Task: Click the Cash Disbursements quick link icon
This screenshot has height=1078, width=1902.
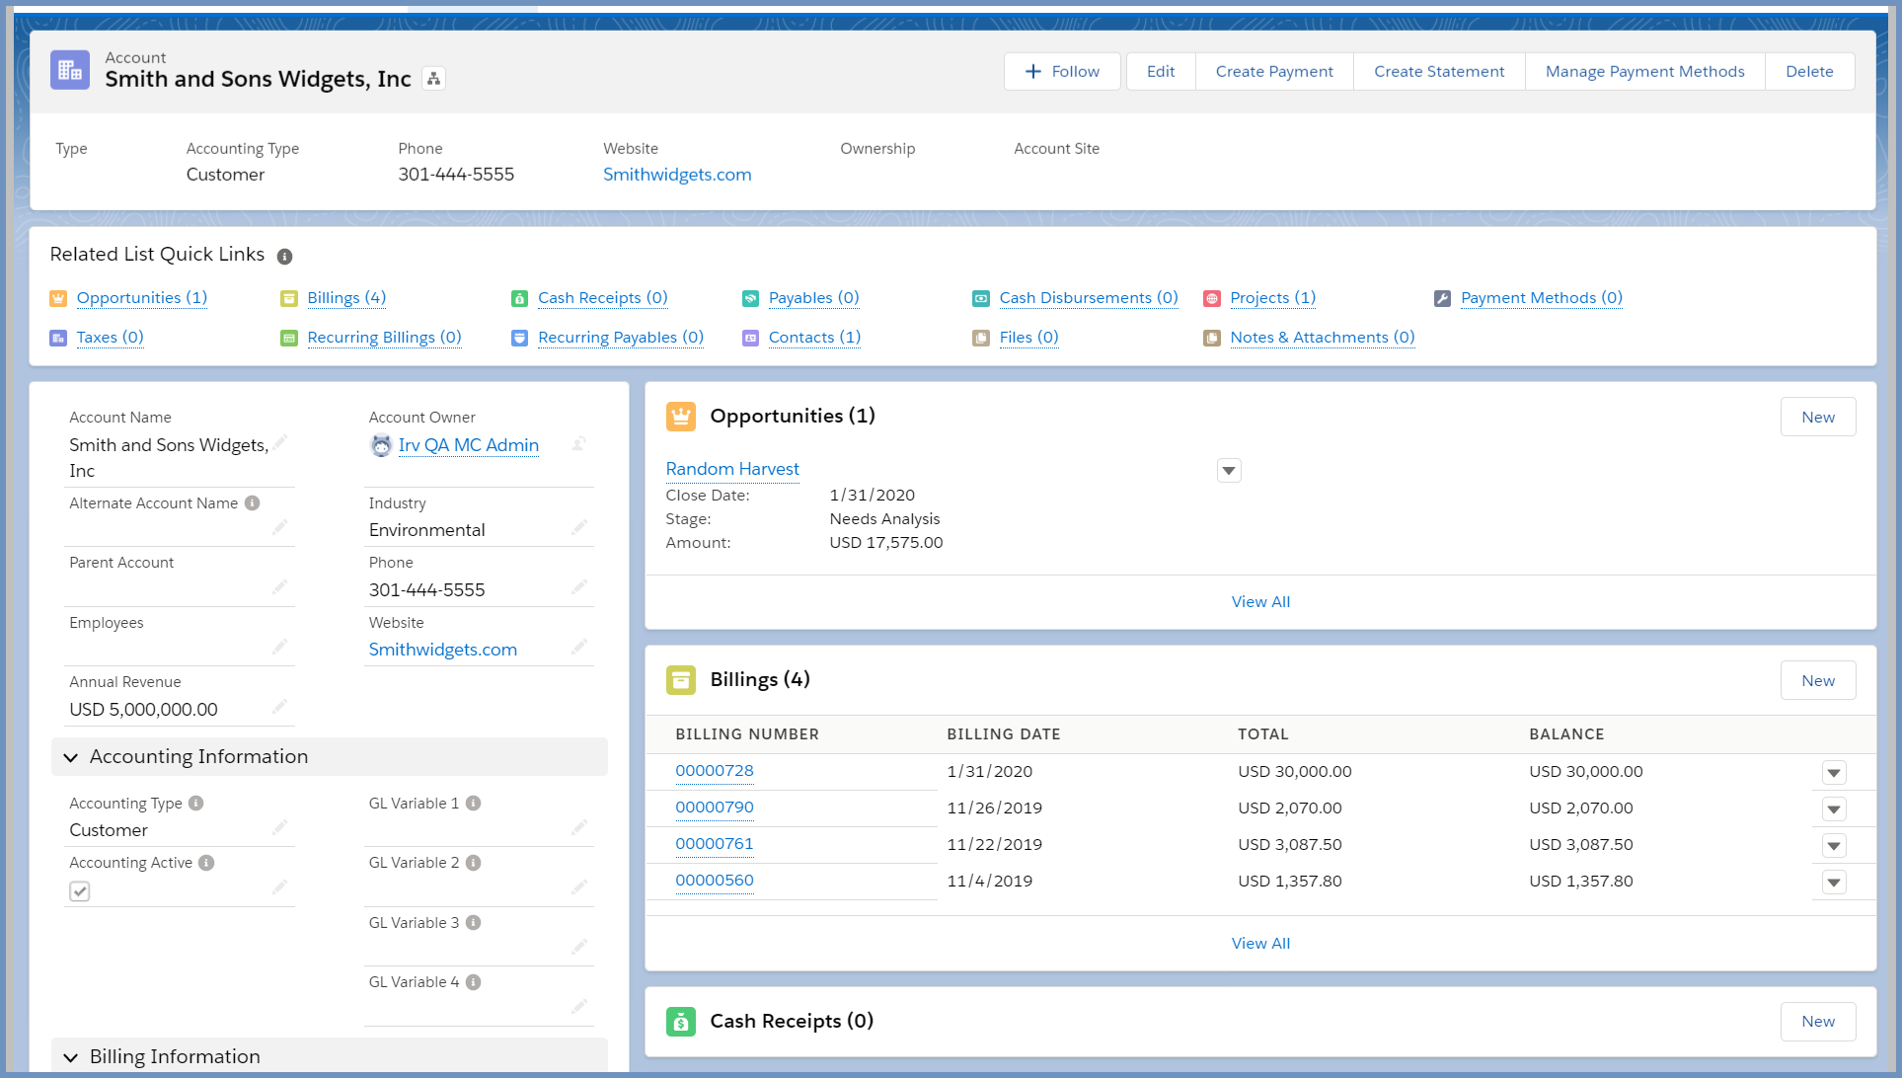Action: [x=981, y=298]
